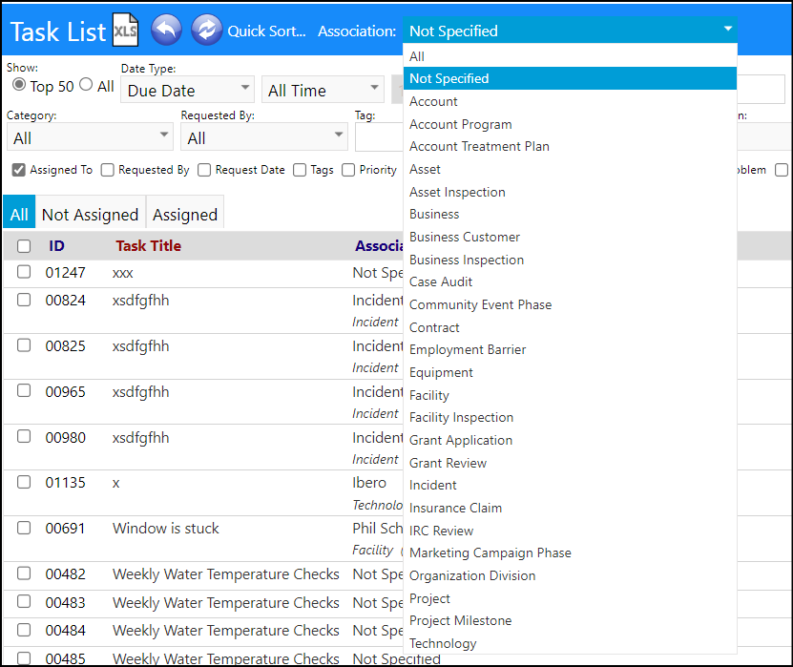793x667 pixels.
Task: Select Community Event Phase option
Action: coord(570,304)
